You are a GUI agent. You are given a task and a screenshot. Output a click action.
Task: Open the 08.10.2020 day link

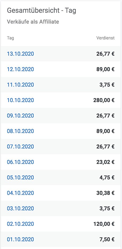20,131
